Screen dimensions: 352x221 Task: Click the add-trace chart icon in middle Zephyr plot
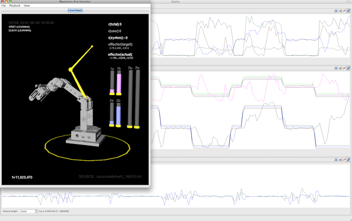[340, 68]
